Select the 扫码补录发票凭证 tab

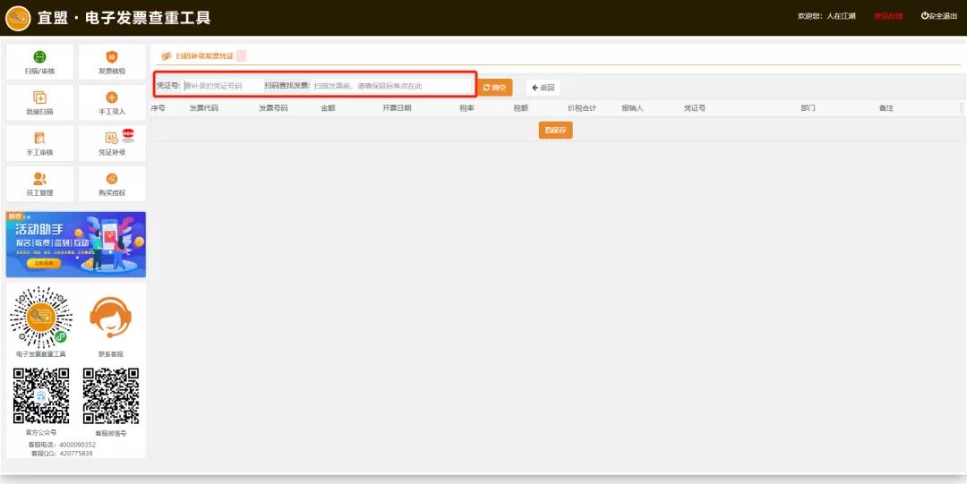coord(198,56)
